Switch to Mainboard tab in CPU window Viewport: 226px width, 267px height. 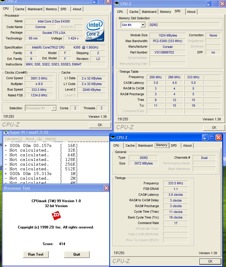35,9
